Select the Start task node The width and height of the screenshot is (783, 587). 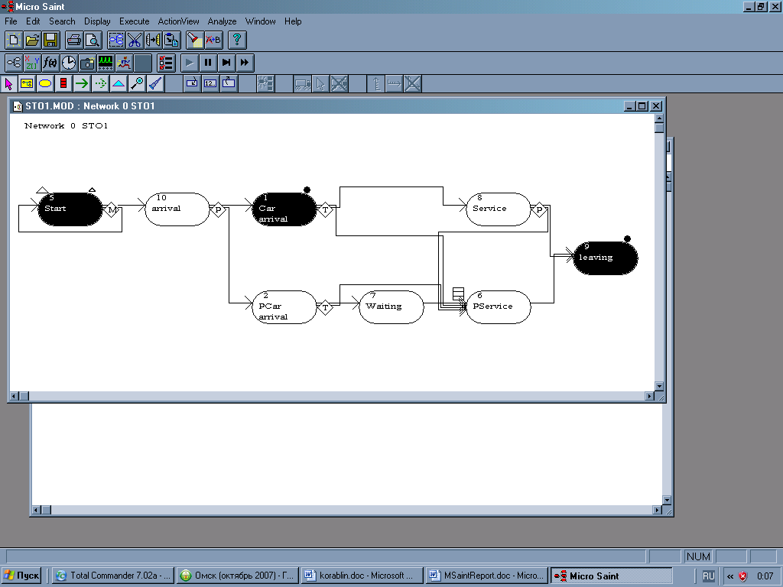tap(70, 209)
